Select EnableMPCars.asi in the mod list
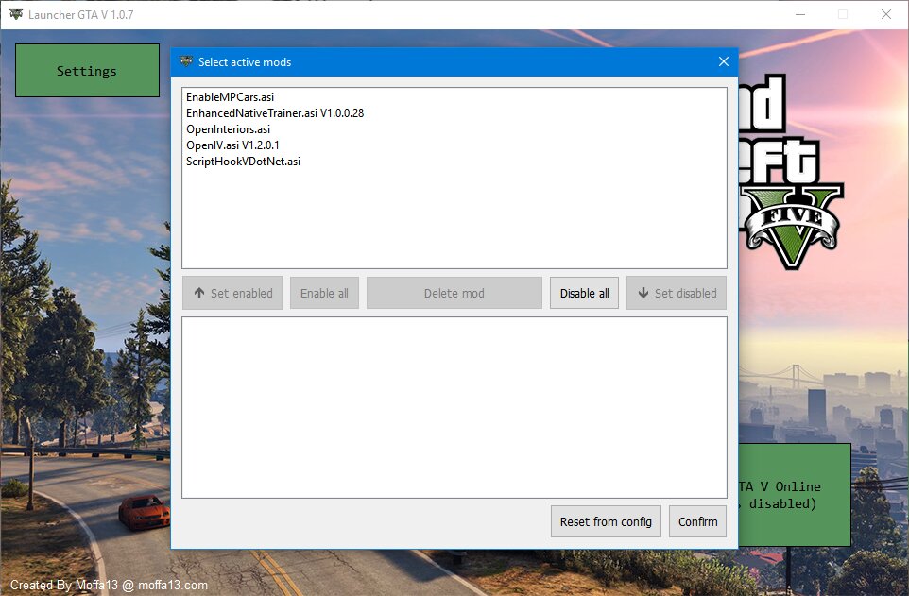Viewport: 909px width, 596px height. click(x=230, y=97)
